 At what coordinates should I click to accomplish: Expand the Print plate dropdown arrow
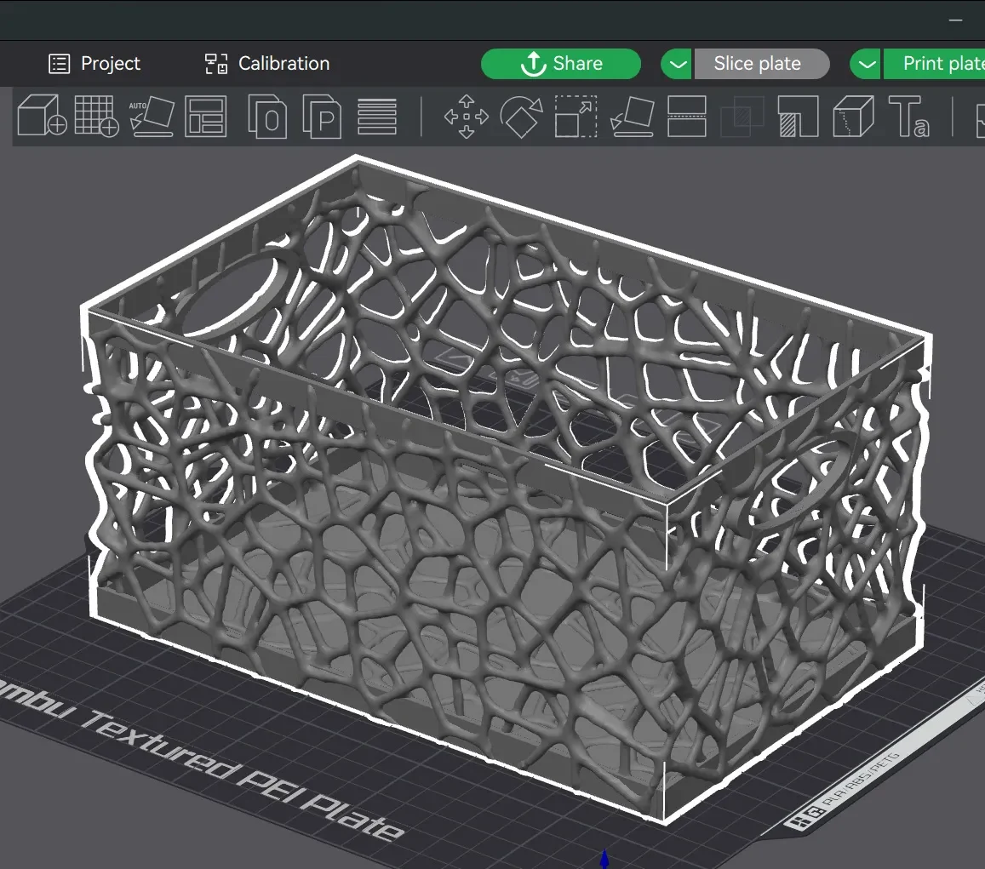[x=866, y=64]
